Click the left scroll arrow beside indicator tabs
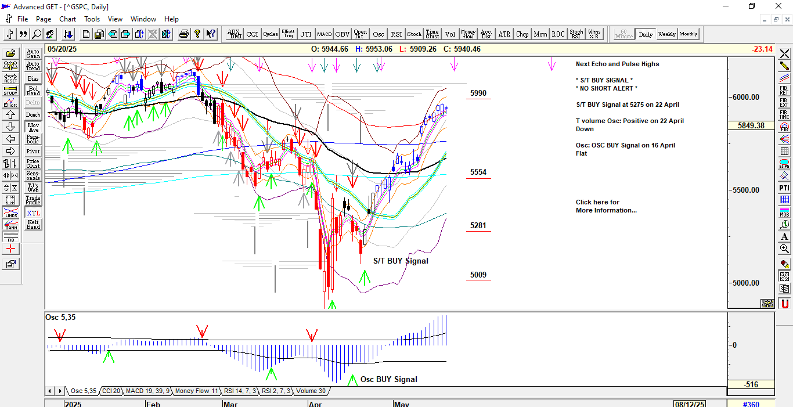This screenshot has height=407, width=793. (50, 391)
